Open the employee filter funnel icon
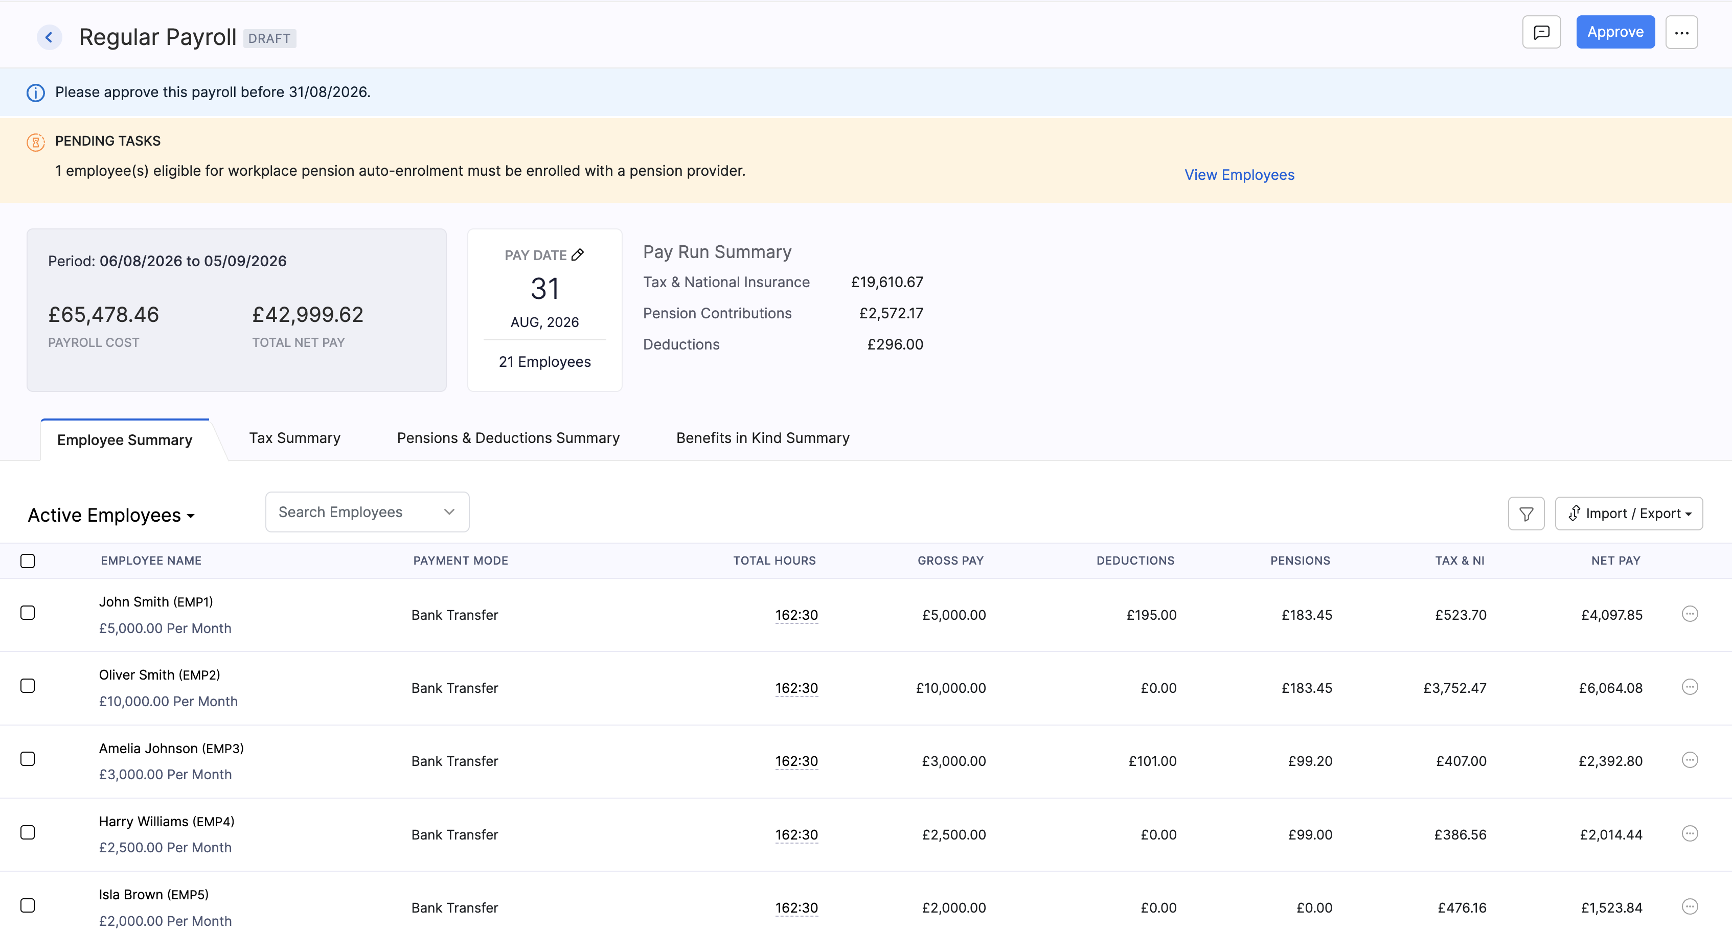1732x932 pixels. click(x=1526, y=514)
